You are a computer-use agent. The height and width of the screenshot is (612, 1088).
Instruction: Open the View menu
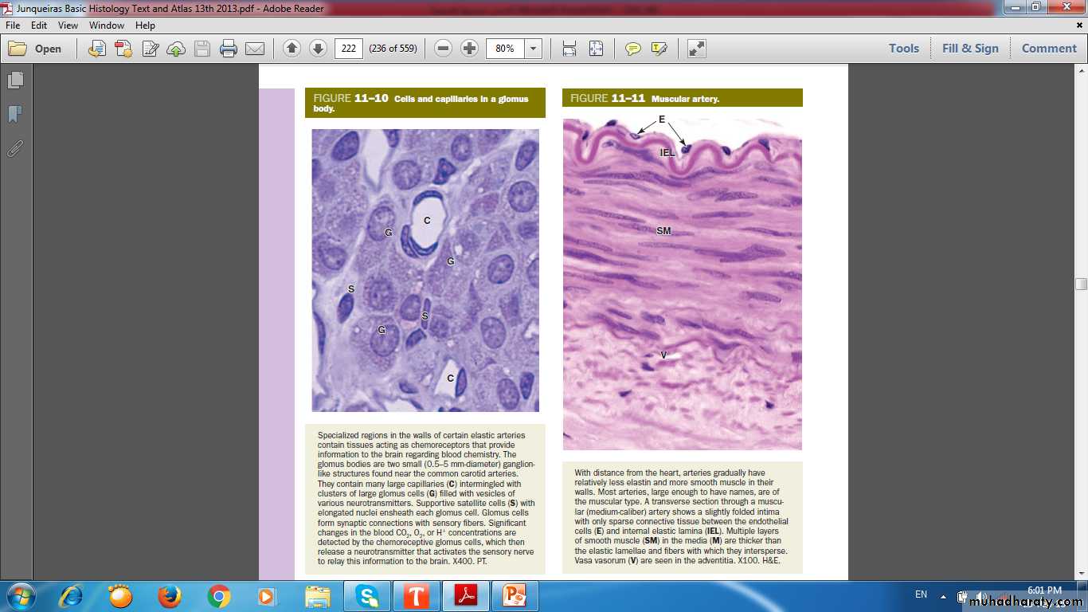click(x=68, y=25)
